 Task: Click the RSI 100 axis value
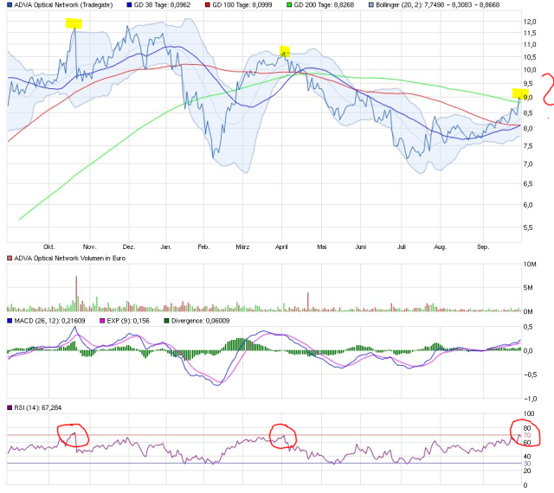(x=529, y=414)
